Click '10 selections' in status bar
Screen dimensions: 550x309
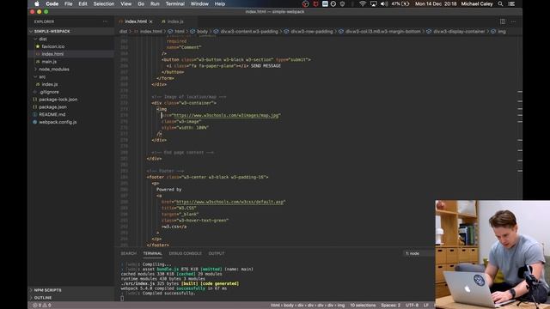coord(363,306)
